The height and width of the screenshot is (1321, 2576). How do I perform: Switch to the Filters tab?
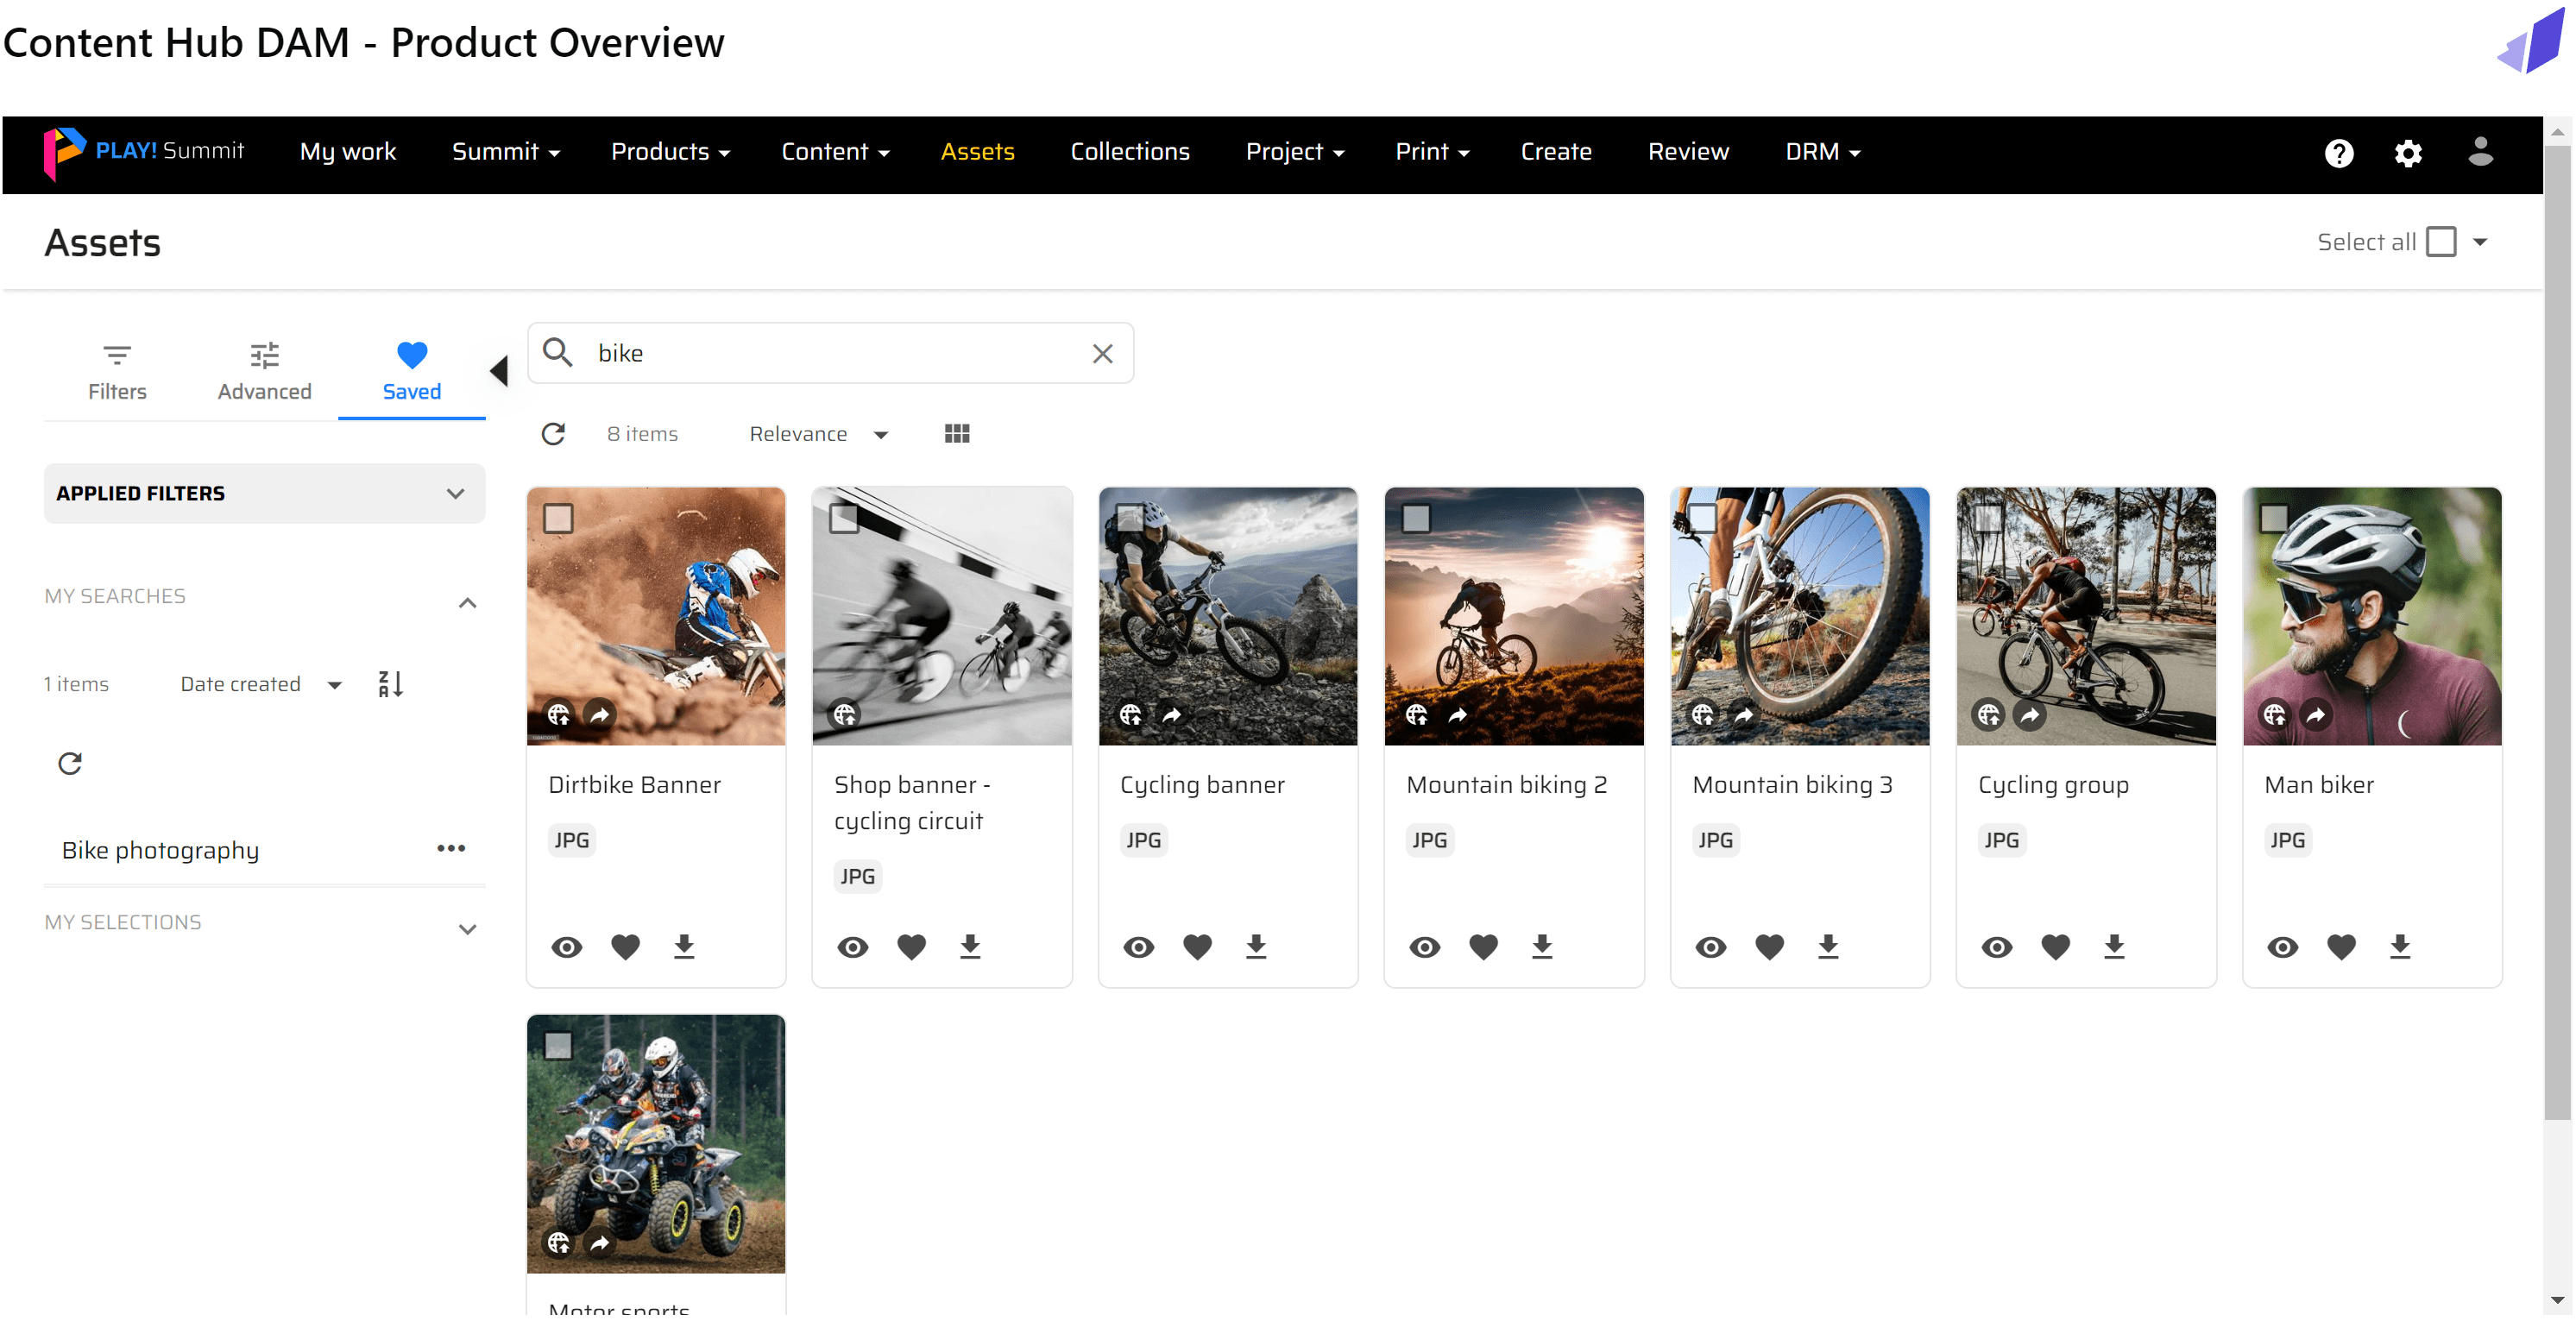(x=117, y=370)
